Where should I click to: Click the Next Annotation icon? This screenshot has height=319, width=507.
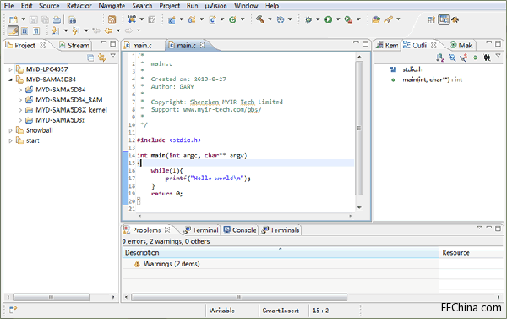pyautogui.click(x=55, y=30)
